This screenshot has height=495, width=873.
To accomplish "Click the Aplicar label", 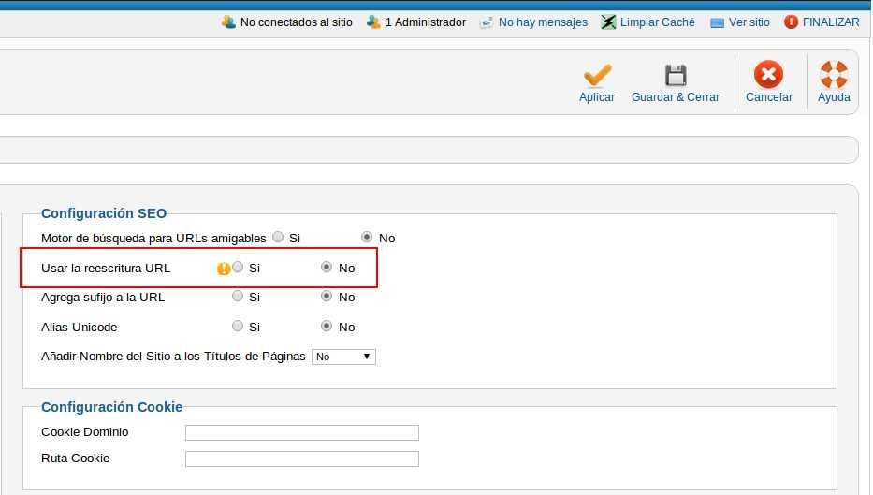I will pyautogui.click(x=597, y=97).
